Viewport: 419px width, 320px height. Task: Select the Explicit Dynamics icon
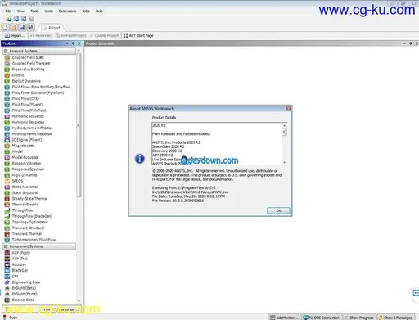tap(7, 81)
